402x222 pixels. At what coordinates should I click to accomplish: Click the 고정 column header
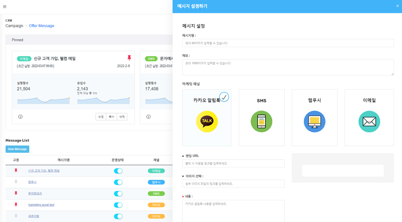(16, 160)
